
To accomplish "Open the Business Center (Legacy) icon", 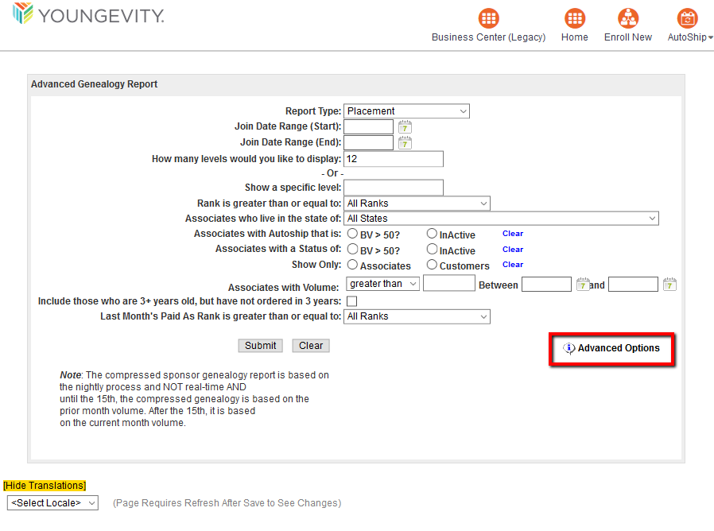I will (488, 19).
